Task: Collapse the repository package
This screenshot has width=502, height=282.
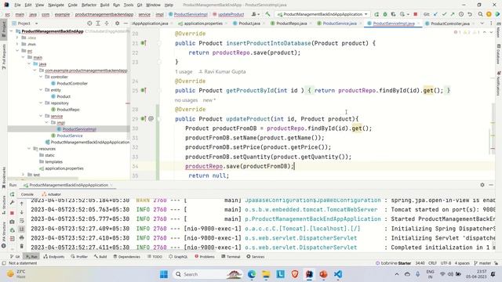Action: coord(41,103)
